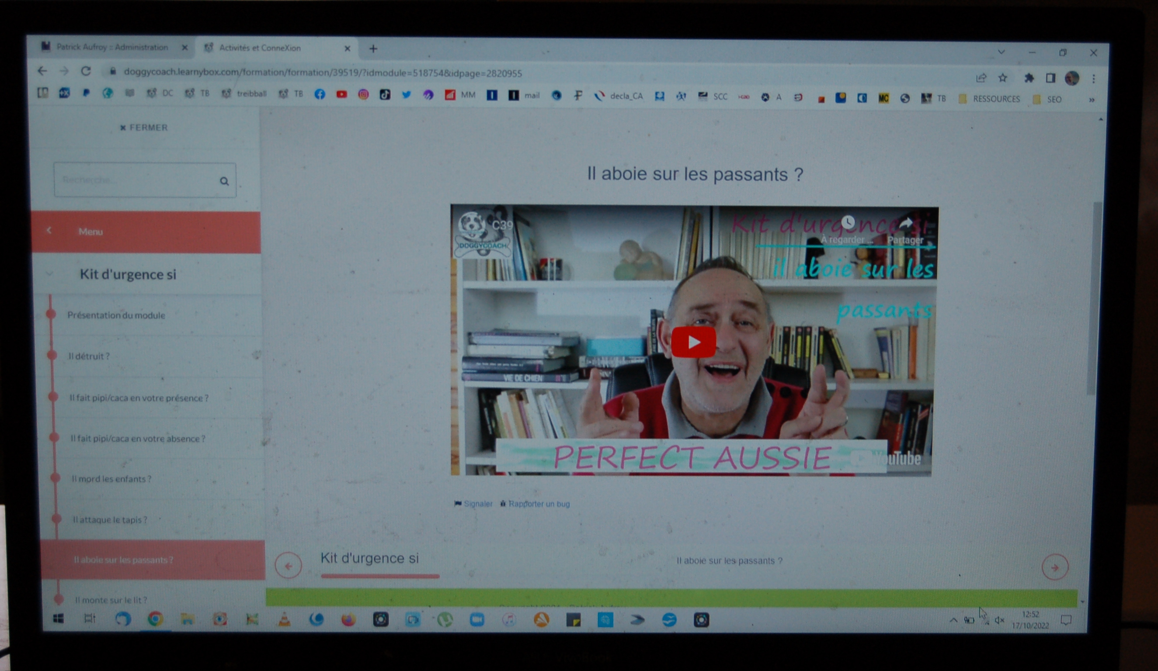Switch to Activités et ConneXion tab
Viewport: 1158px width, 671px height.
[276, 48]
